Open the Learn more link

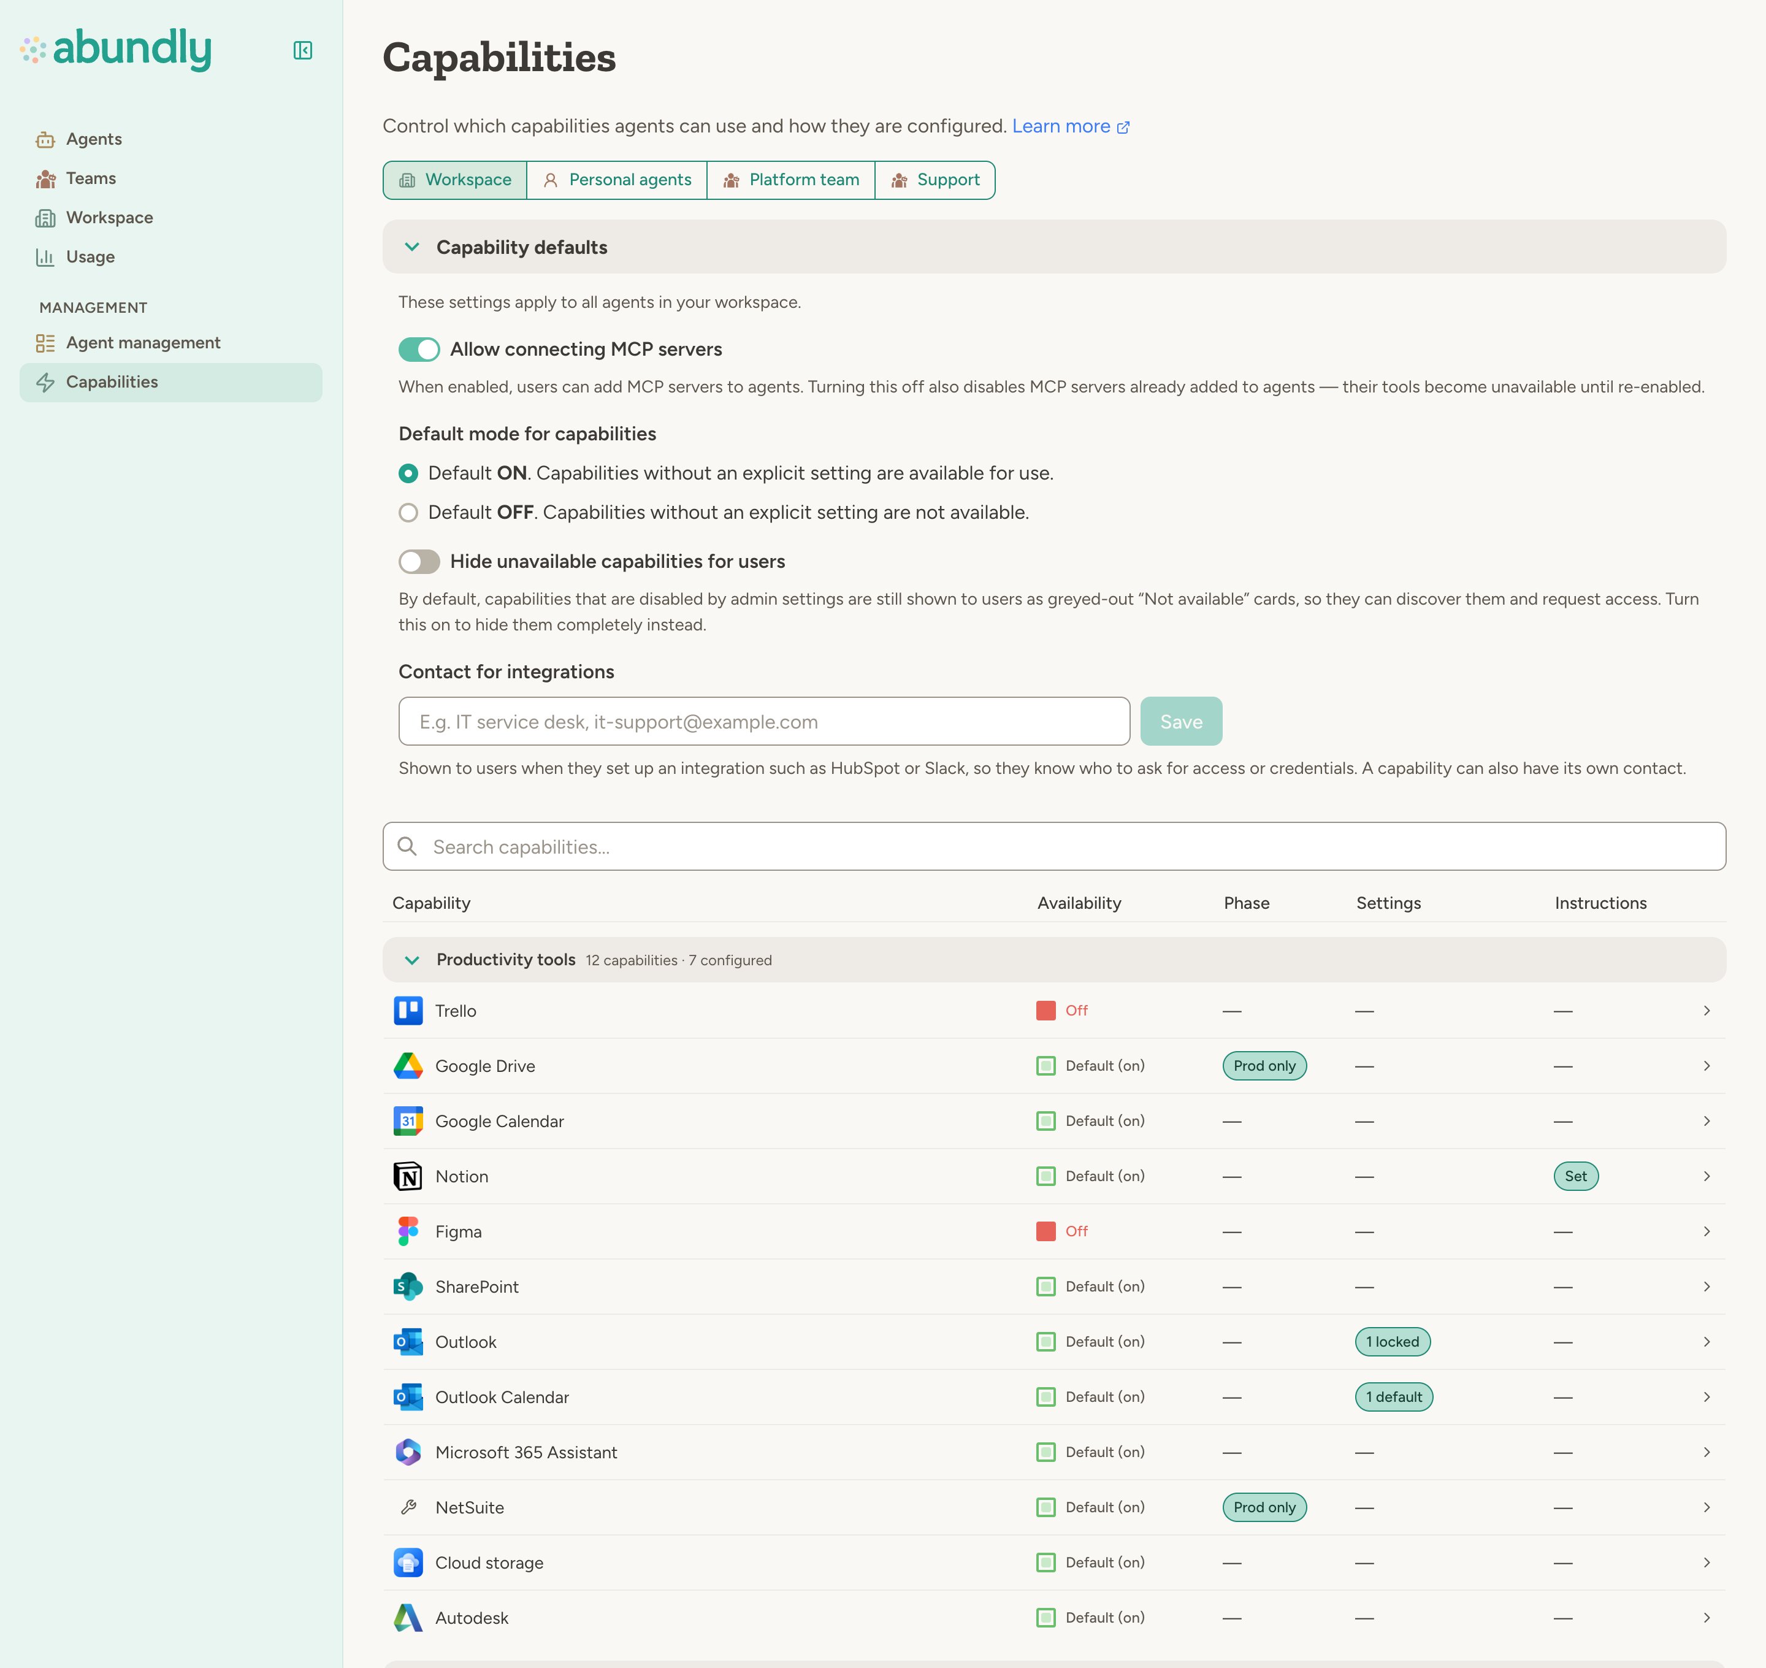[1071, 126]
